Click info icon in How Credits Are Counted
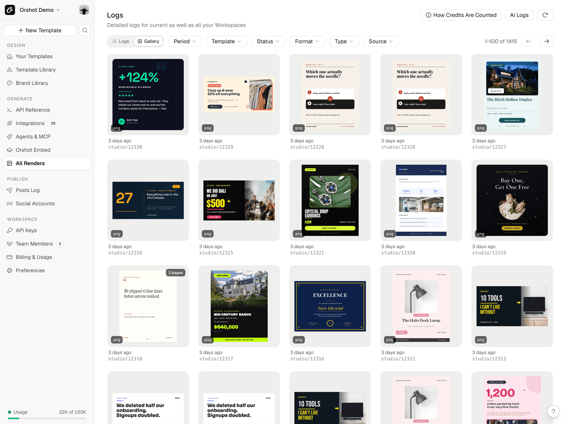566x424 pixels. click(428, 15)
